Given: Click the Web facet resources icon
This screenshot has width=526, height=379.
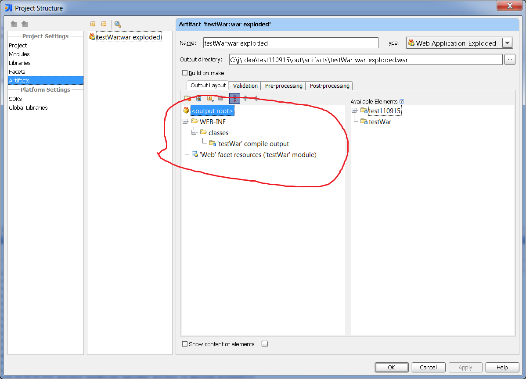Looking at the screenshot, I should [x=195, y=154].
